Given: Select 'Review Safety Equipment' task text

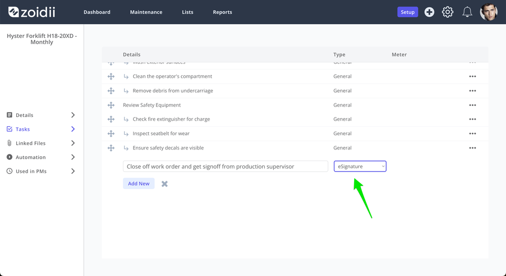Looking at the screenshot, I should 152,105.
